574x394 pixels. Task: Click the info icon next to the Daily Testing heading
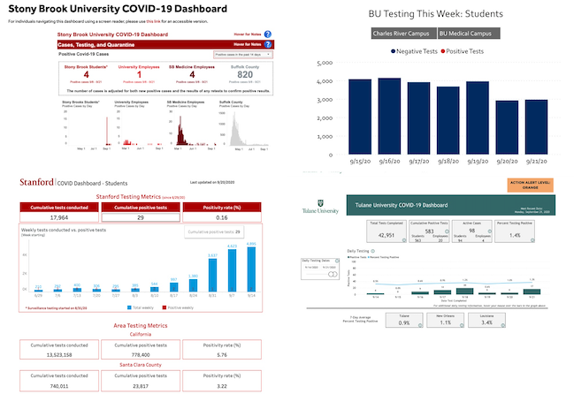click(x=373, y=251)
